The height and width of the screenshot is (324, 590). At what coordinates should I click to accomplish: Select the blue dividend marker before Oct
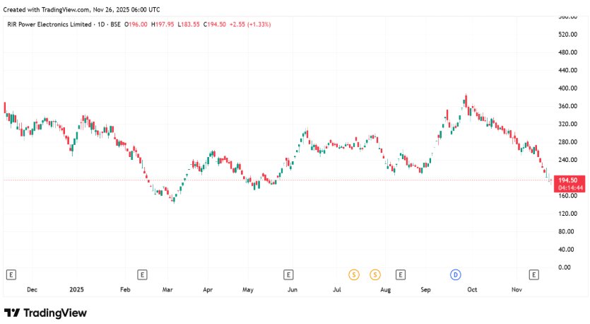pos(455,274)
